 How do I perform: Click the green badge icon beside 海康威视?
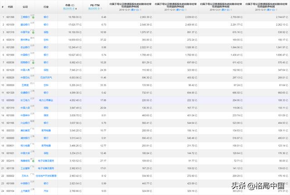(x=33, y=161)
